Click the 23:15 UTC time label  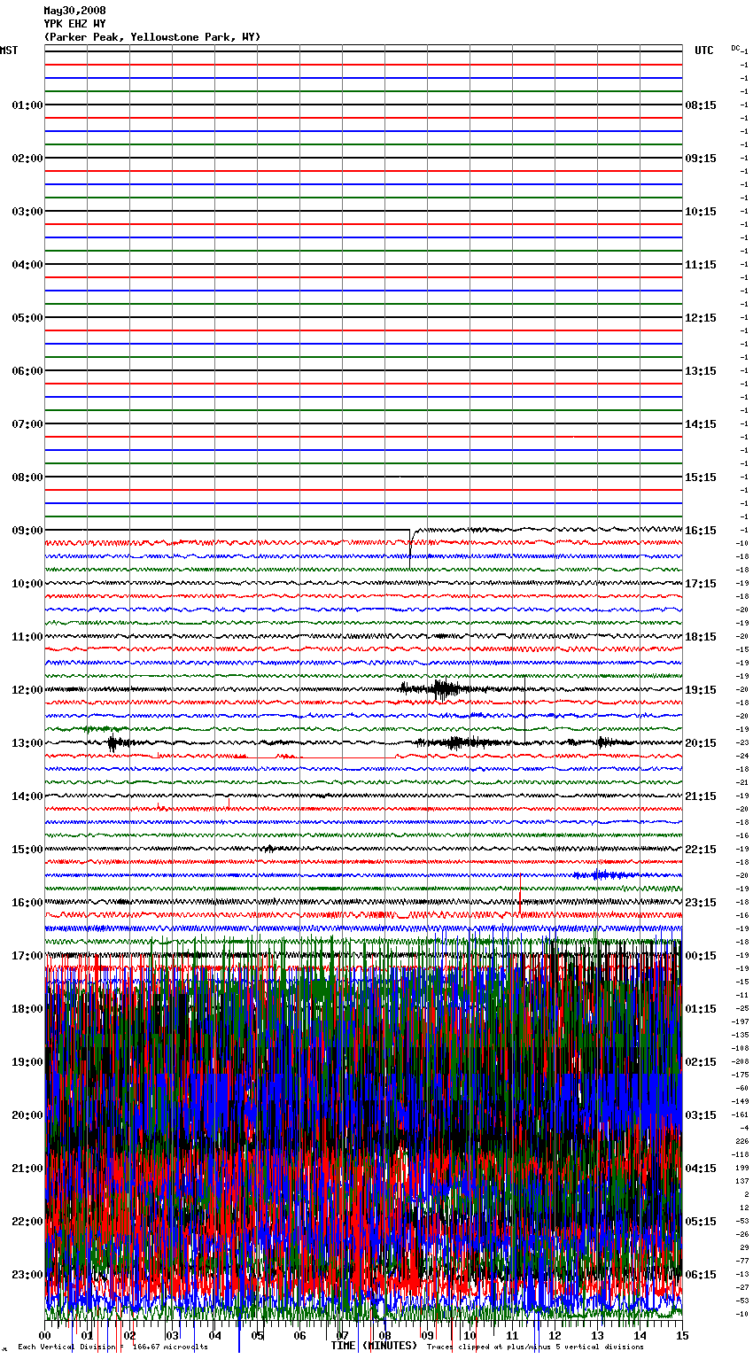701,903
